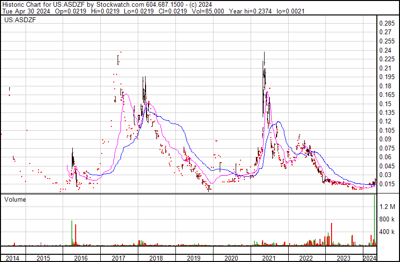Viewport: 400px width, 262px height.
Task: Select the 2017 year label on axis
Action: pyautogui.click(x=119, y=258)
